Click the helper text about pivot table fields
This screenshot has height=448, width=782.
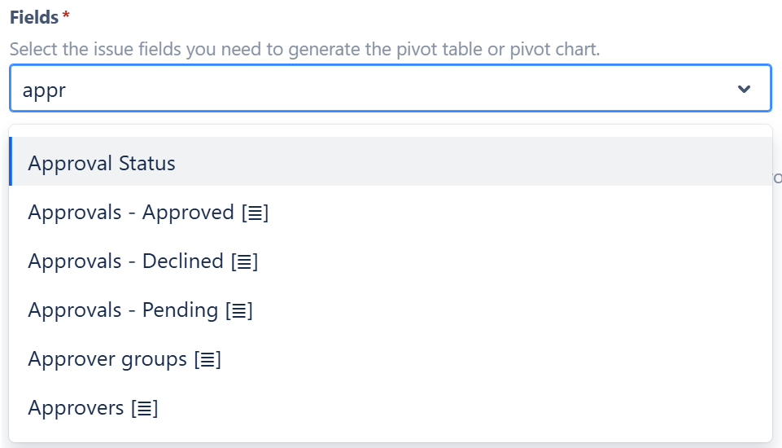[304, 49]
